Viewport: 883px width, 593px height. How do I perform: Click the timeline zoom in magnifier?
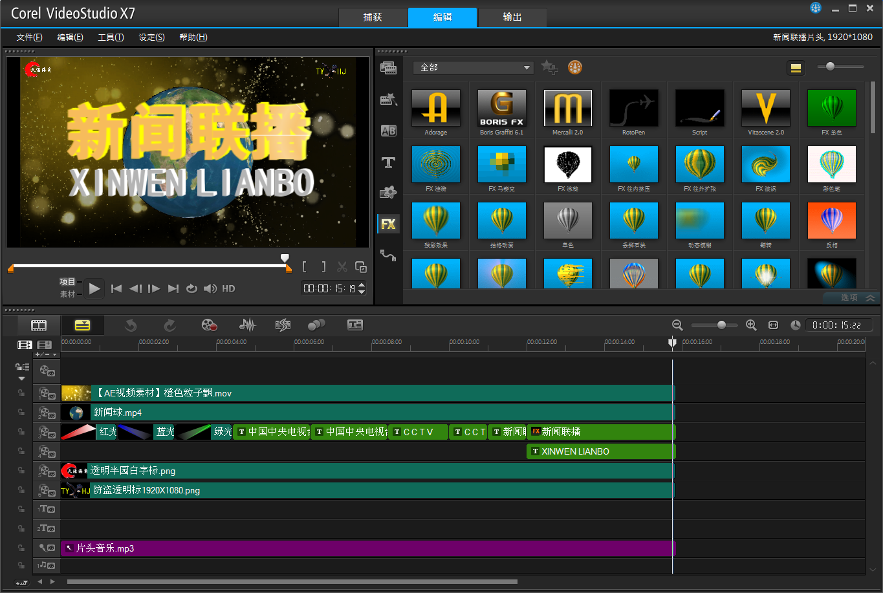click(751, 325)
